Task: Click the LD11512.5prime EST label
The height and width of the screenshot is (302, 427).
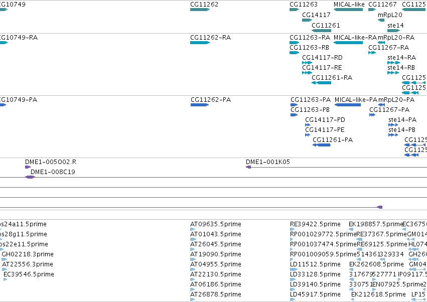Action: [x=315, y=264]
